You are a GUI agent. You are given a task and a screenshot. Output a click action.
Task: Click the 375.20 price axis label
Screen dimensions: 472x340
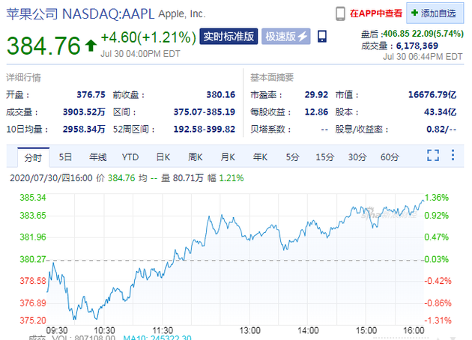click(33, 320)
